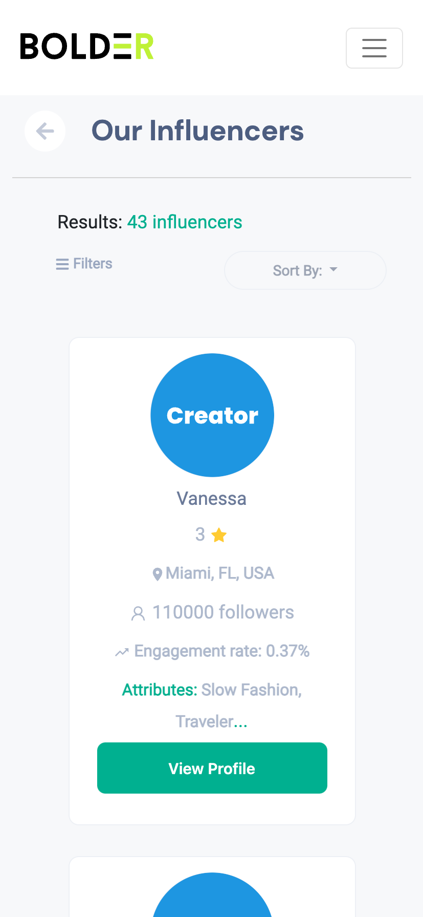This screenshot has height=917, width=423.
Task: Click the followers person icon
Action: pos(138,613)
